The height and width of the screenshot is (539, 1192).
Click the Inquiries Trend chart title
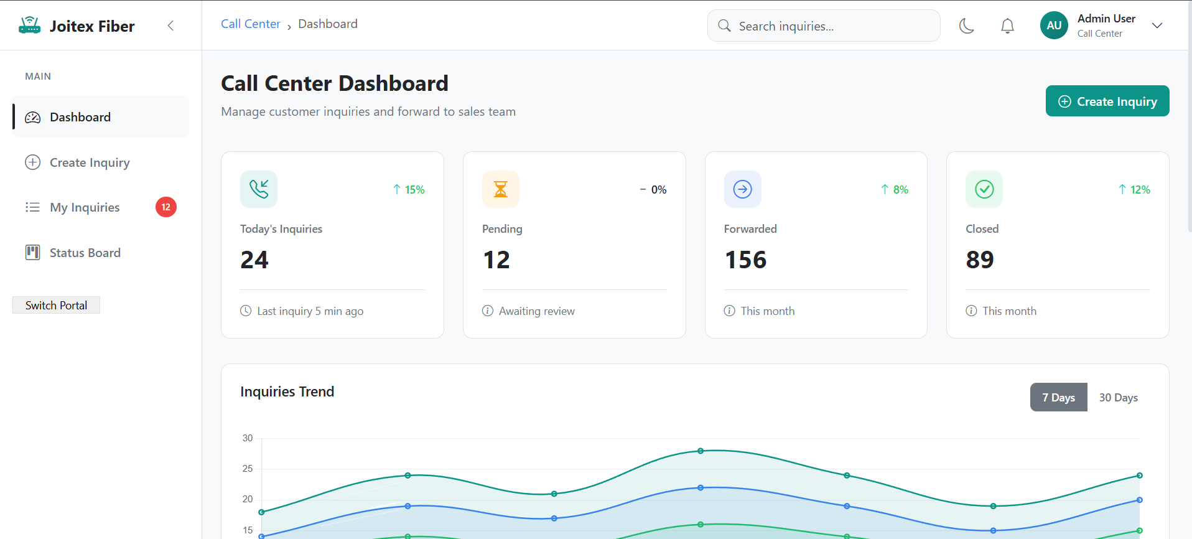click(x=287, y=391)
